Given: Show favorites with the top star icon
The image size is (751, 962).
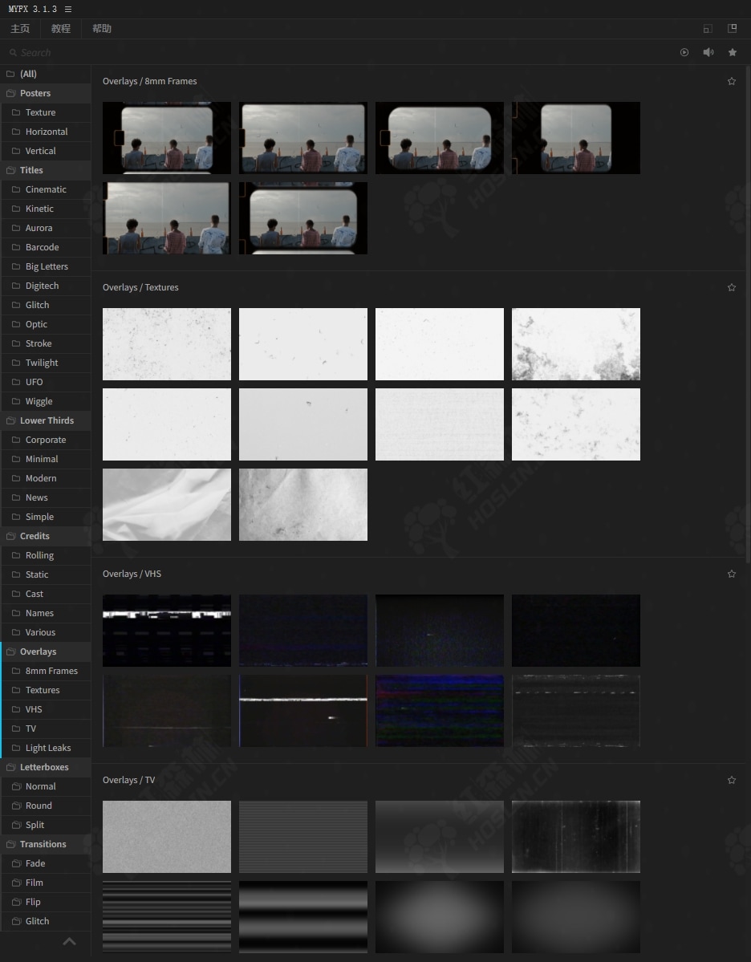Looking at the screenshot, I should tap(733, 52).
